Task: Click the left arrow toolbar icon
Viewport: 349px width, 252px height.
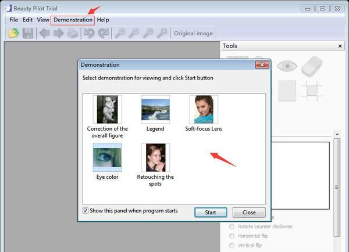Action: tap(44, 33)
